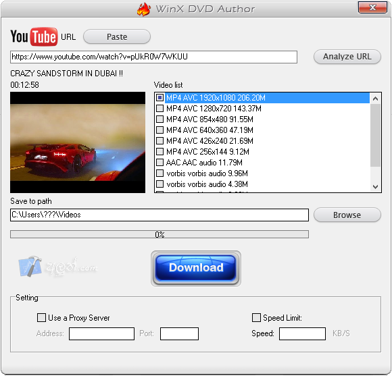The width and height of the screenshot is (392, 376).
Task: Click the title CRAZY SANDSTORM IN DUBAI !!
Action: pos(66,74)
